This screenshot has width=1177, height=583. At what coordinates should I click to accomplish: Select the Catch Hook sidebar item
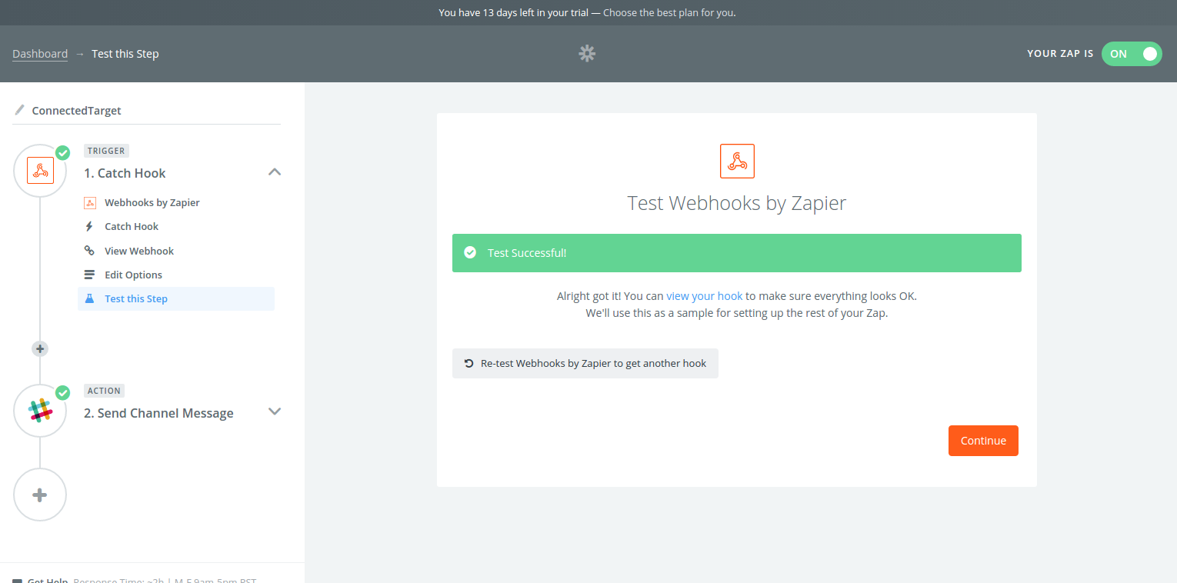pyautogui.click(x=132, y=227)
